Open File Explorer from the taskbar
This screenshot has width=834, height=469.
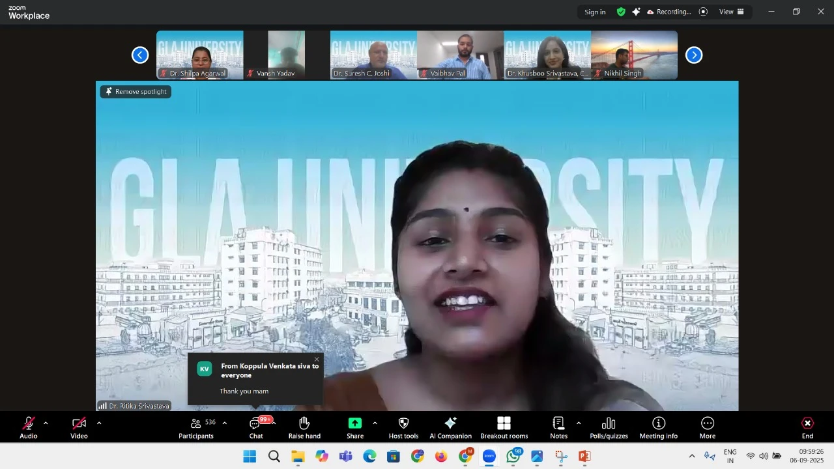coord(298,457)
